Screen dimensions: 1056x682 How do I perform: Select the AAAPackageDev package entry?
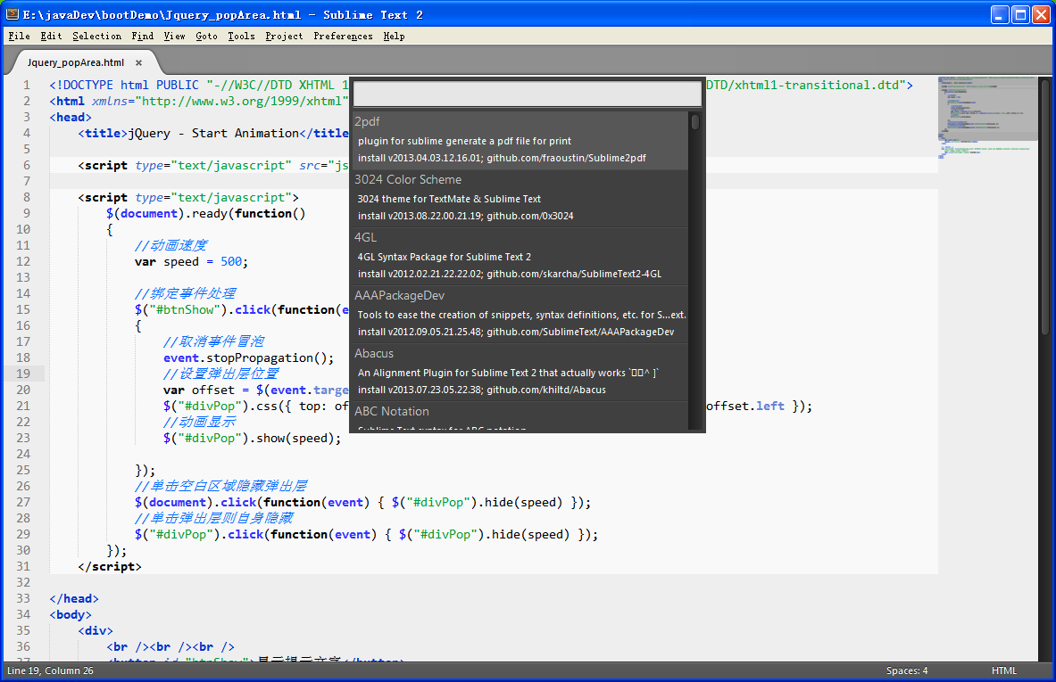coord(520,314)
